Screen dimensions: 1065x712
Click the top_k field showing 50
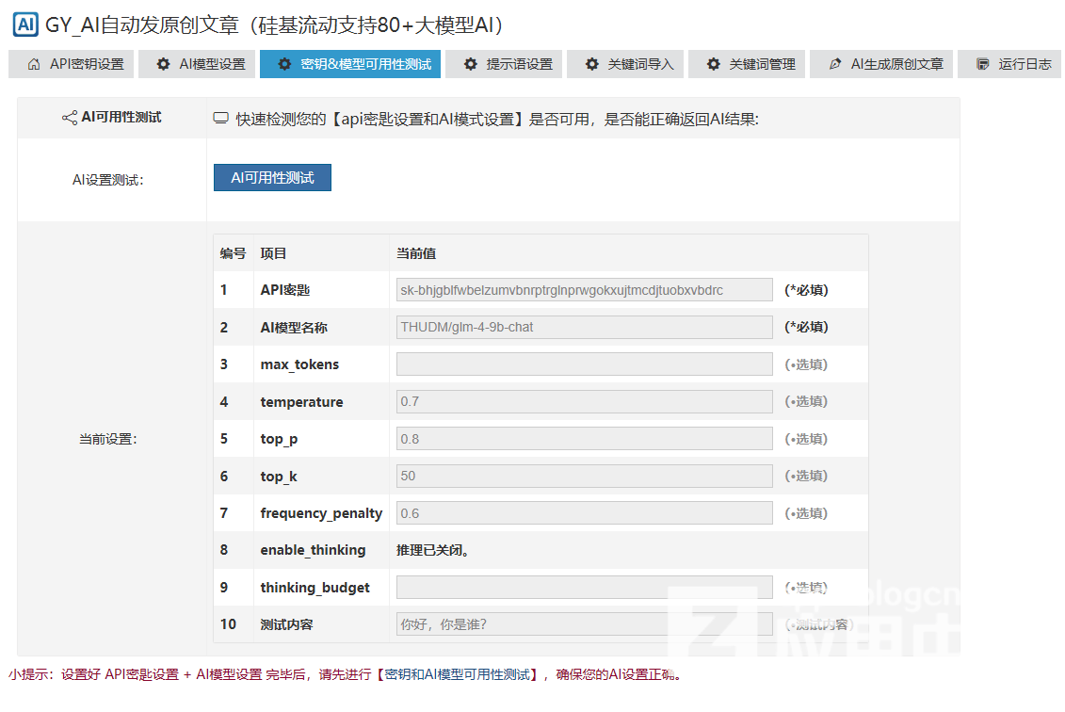[x=584, y=476]
